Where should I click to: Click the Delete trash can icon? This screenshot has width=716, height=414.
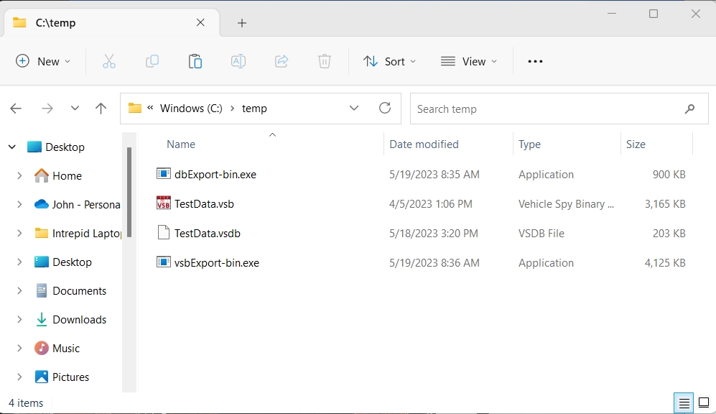[325, 62]
